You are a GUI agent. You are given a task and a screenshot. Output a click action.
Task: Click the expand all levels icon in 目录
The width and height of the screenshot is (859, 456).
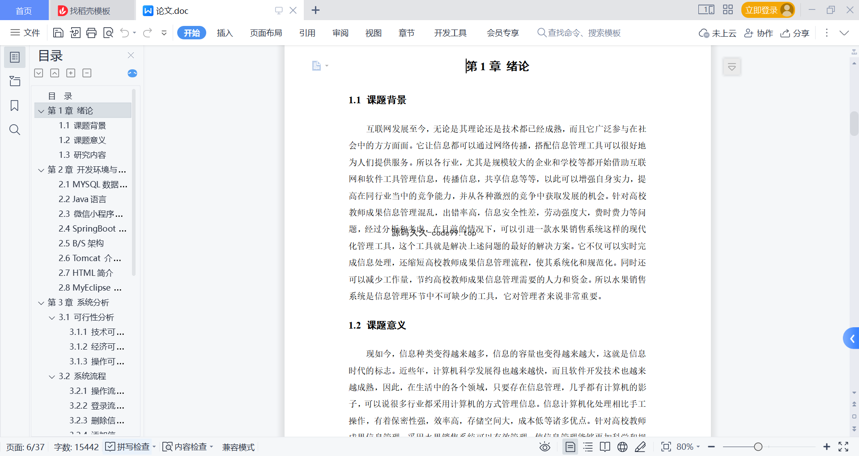(38, 73)
